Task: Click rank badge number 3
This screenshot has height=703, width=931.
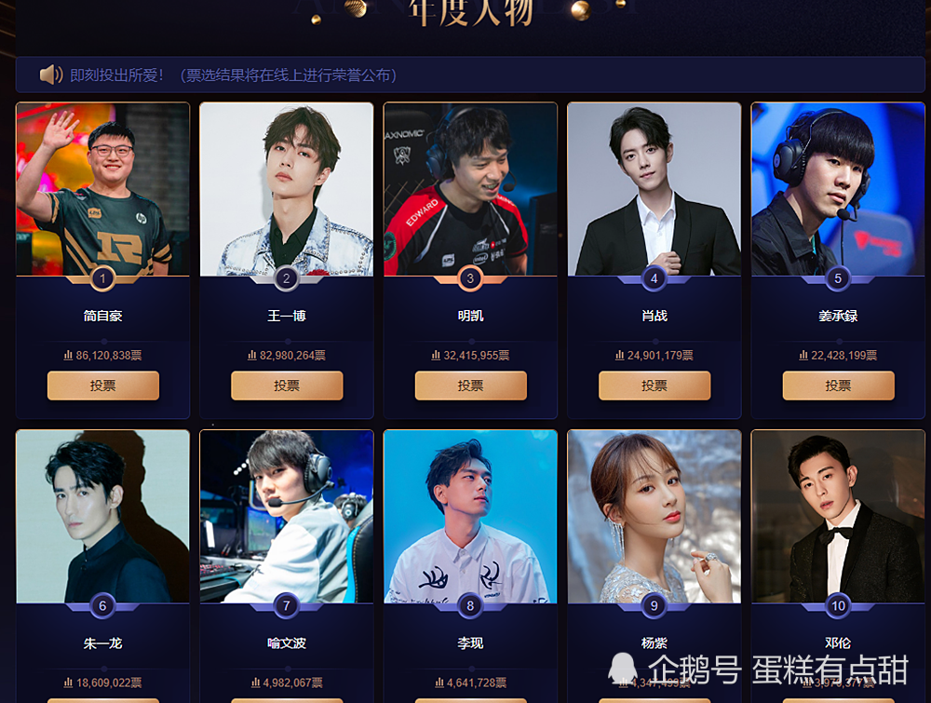Action: pos(470,278)
